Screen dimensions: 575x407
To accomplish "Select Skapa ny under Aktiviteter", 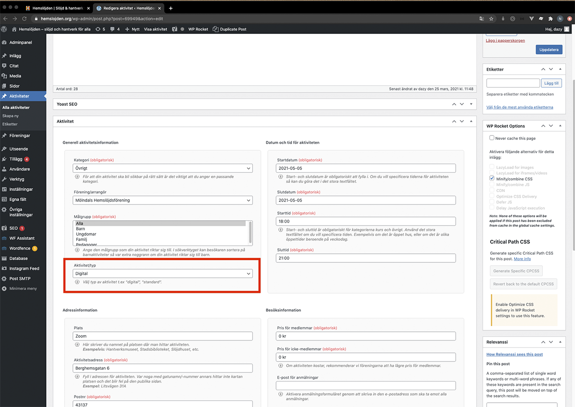I will pos(11,116).
